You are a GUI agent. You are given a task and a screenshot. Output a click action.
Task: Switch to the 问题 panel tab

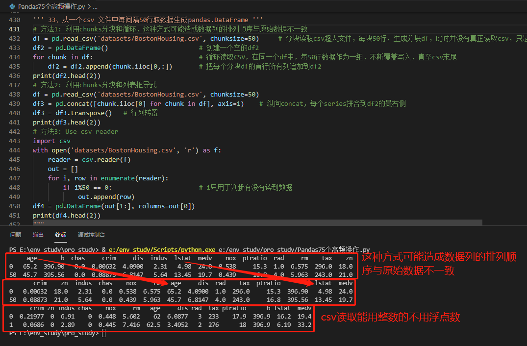(16, 235)
